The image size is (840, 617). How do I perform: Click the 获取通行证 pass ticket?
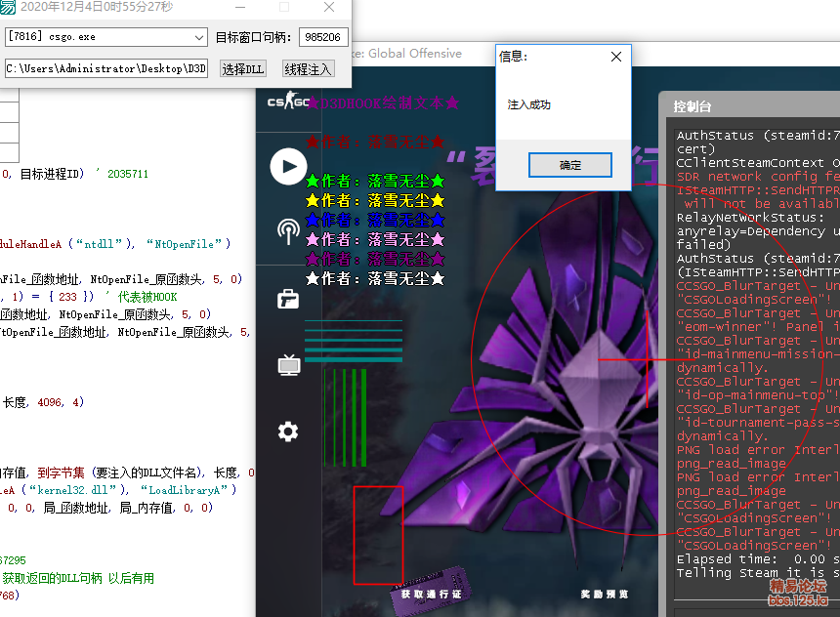click(432, 594)
